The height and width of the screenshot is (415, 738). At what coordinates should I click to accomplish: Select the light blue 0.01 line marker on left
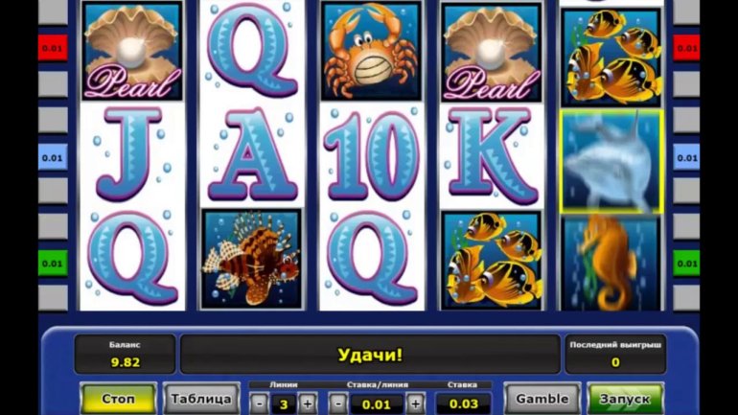(53, 157)
